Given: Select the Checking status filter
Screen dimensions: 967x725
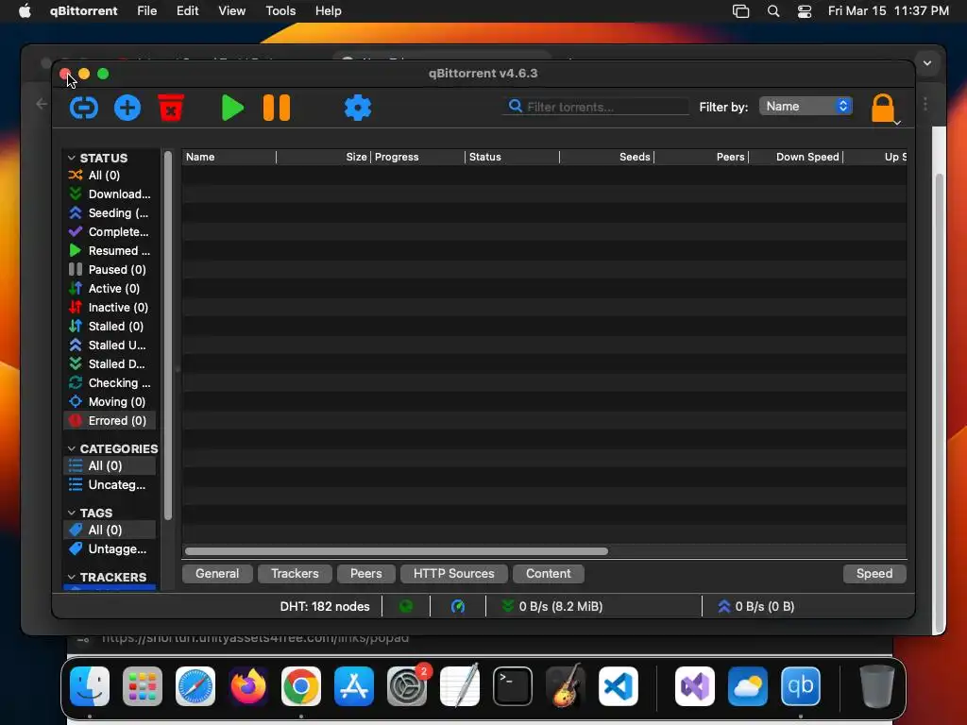Looking at the screenshot, I should (110, 383).
